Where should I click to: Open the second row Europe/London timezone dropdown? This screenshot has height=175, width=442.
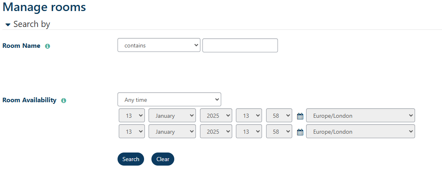click(360, 132)
